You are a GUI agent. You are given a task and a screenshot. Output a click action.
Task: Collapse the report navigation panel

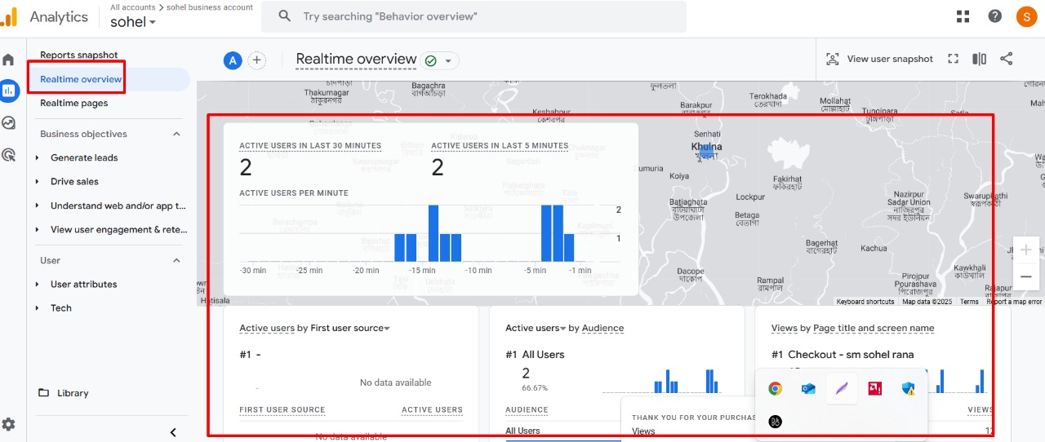pyautogui.click(x=173, y=432)
